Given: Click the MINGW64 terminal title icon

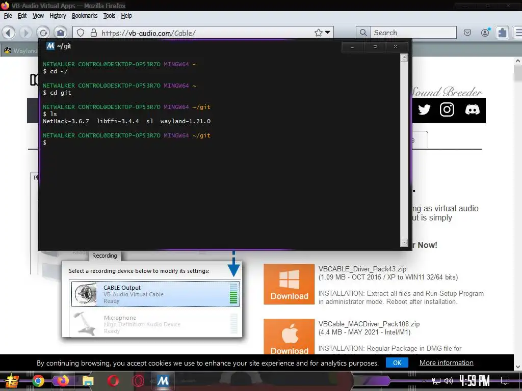Looking at the screenshot, I should (x=50, y=46).
